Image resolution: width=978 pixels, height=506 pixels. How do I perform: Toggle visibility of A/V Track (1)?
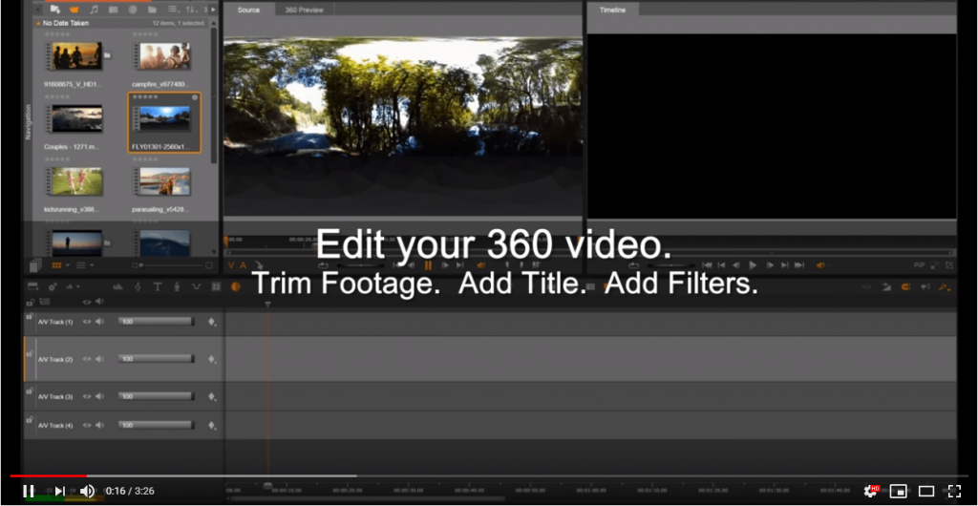click(x=87, y=322)
